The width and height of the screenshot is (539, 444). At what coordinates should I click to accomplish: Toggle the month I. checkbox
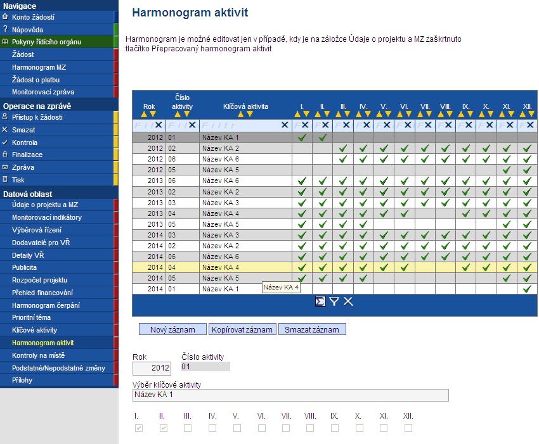[x=139, y=428]
